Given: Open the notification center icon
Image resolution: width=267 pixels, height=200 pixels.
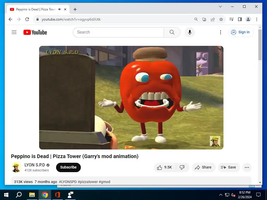Looking at the screenshot, I should point(258,195).
